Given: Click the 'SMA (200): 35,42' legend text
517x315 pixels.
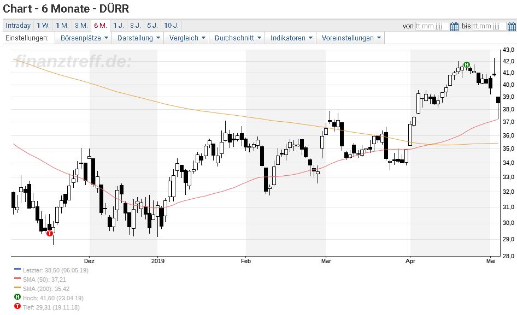Looking at the screenshot, I should [46, 289].
